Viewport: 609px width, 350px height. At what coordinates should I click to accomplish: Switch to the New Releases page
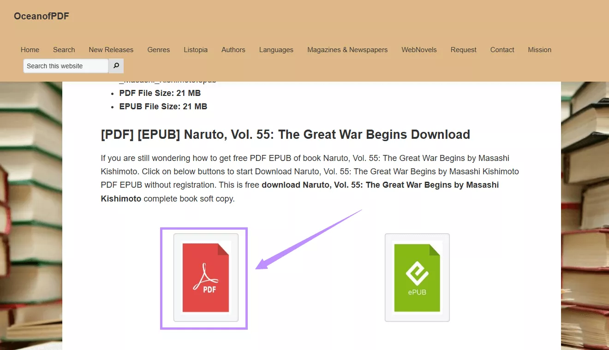pyautogui.click(x=111, y=49)
